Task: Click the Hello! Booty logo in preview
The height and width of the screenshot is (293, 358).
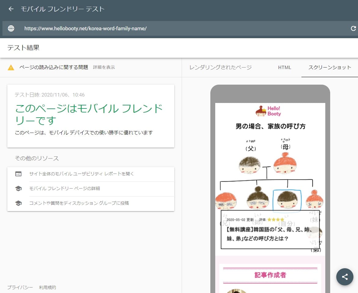Action: (x=268, y=111)
